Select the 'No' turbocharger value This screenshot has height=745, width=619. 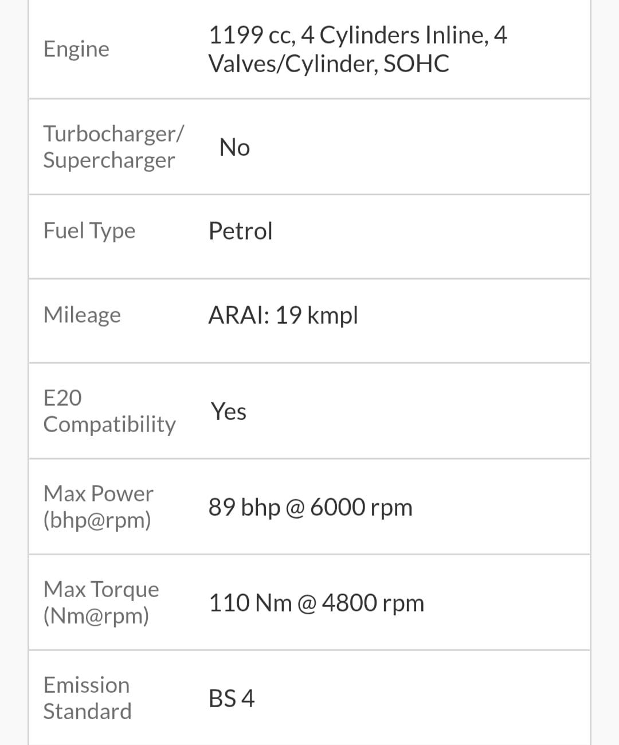click(234, 147)
